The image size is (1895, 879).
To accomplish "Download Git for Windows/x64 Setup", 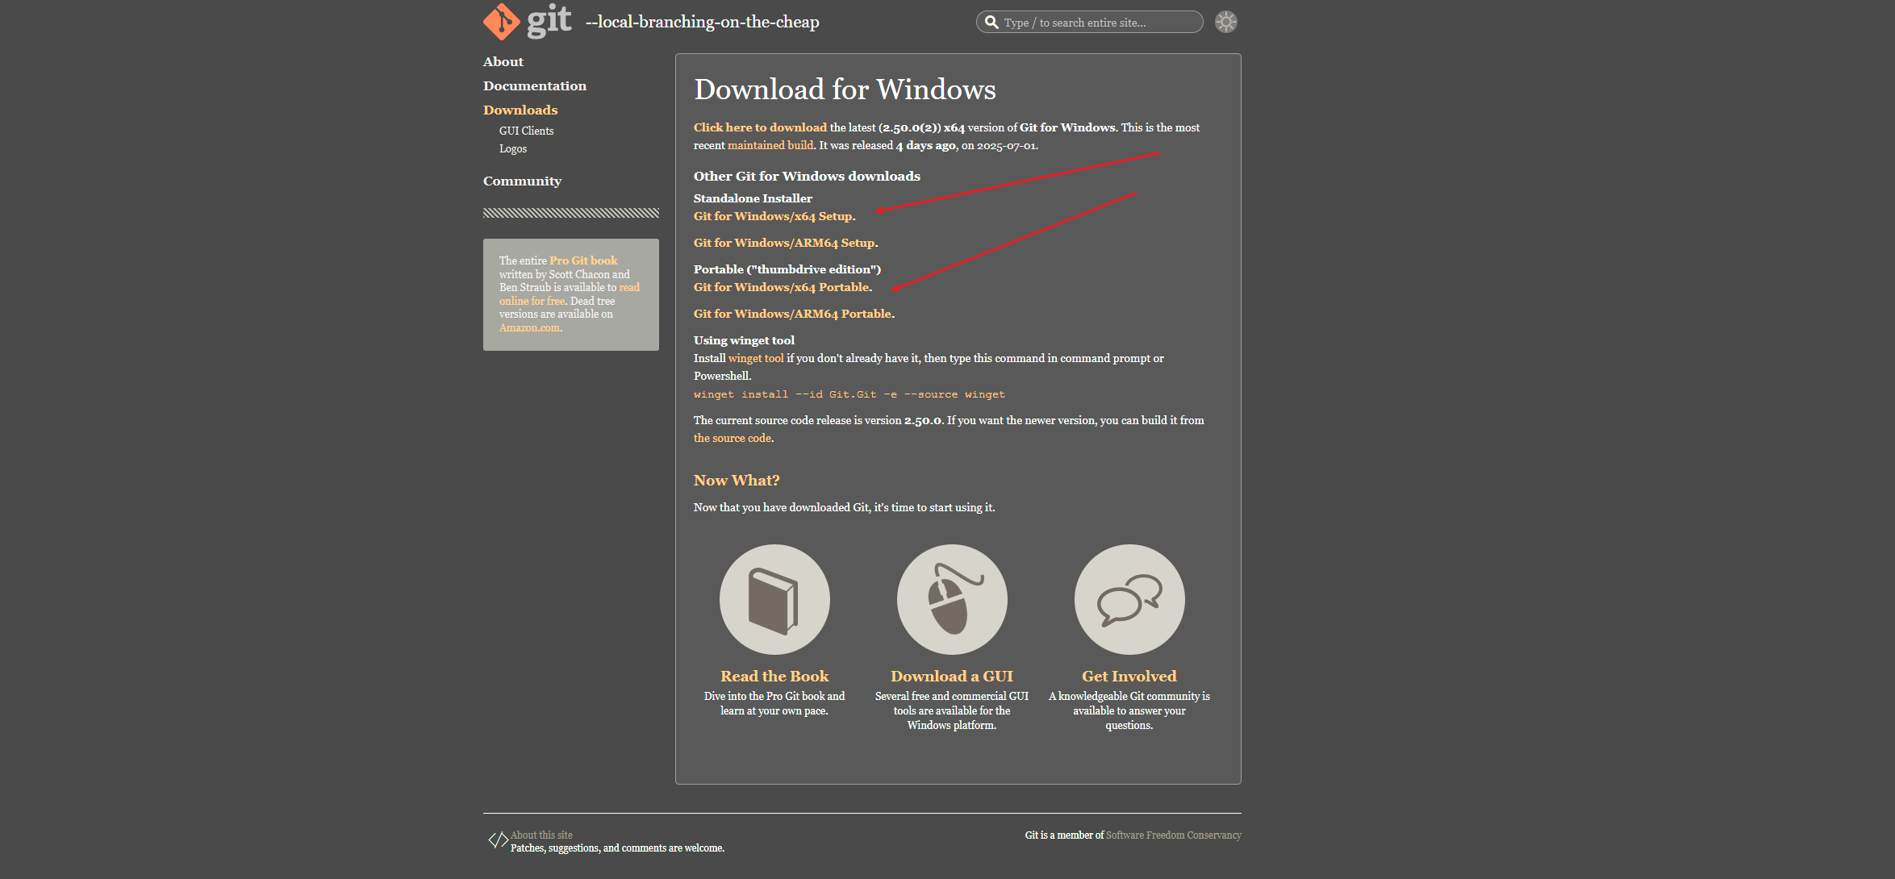I will tap(772, 216).
